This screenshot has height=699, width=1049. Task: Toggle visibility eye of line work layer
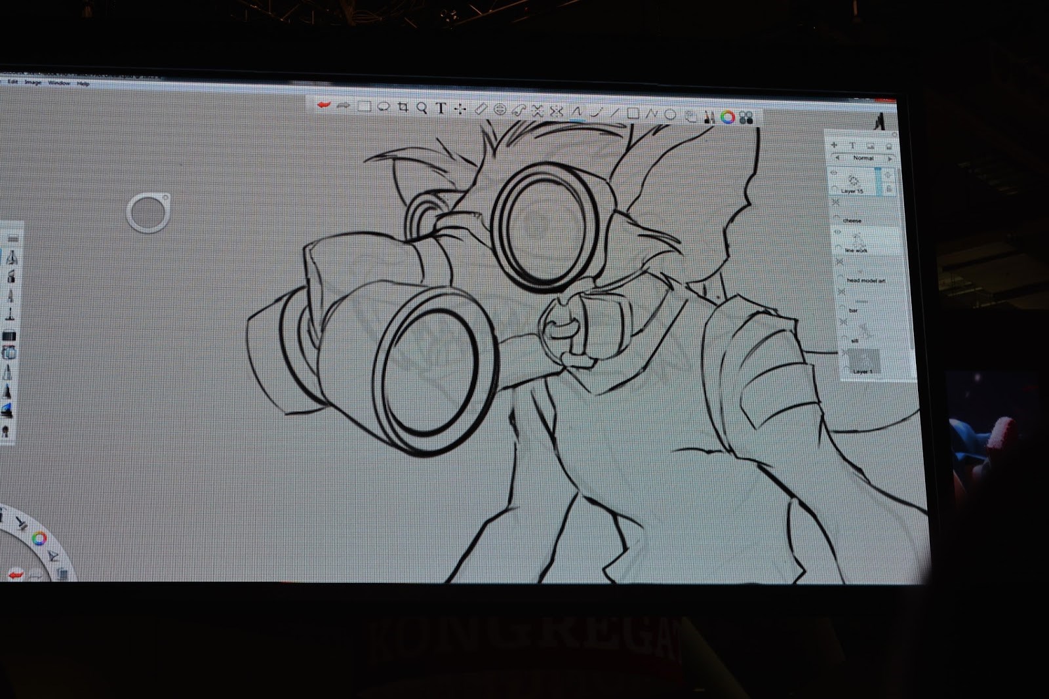[x=837, y=231]
